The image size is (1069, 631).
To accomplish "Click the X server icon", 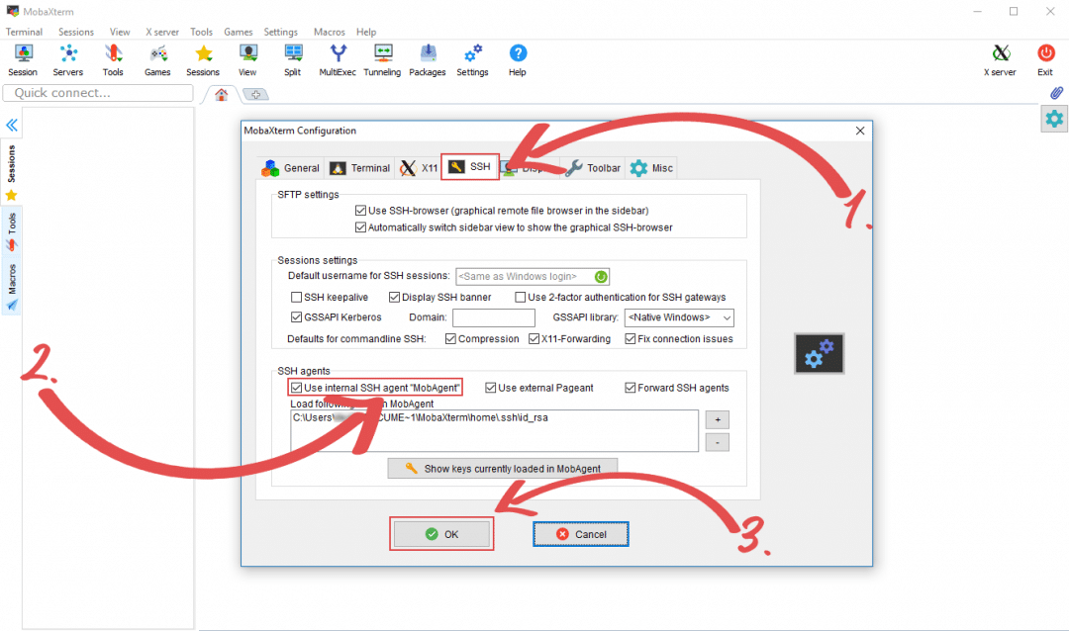I will click(1000, 59).
